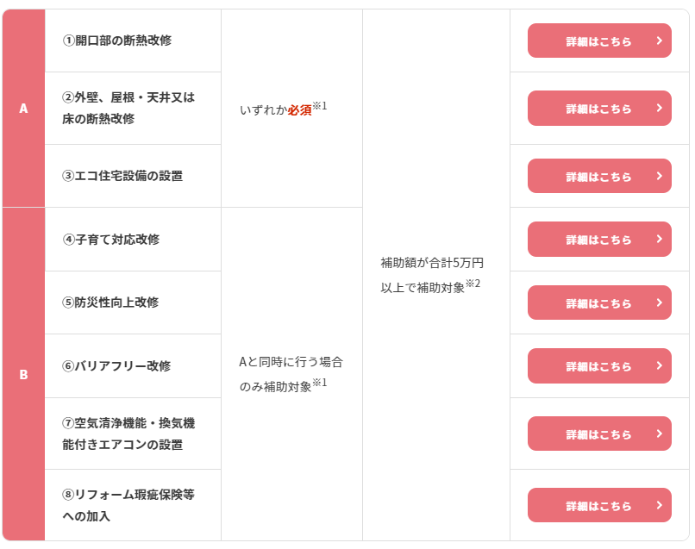Click chevron arrow in ③エコ住宅設備 row button
695x549 pixels.
(659, 176)
